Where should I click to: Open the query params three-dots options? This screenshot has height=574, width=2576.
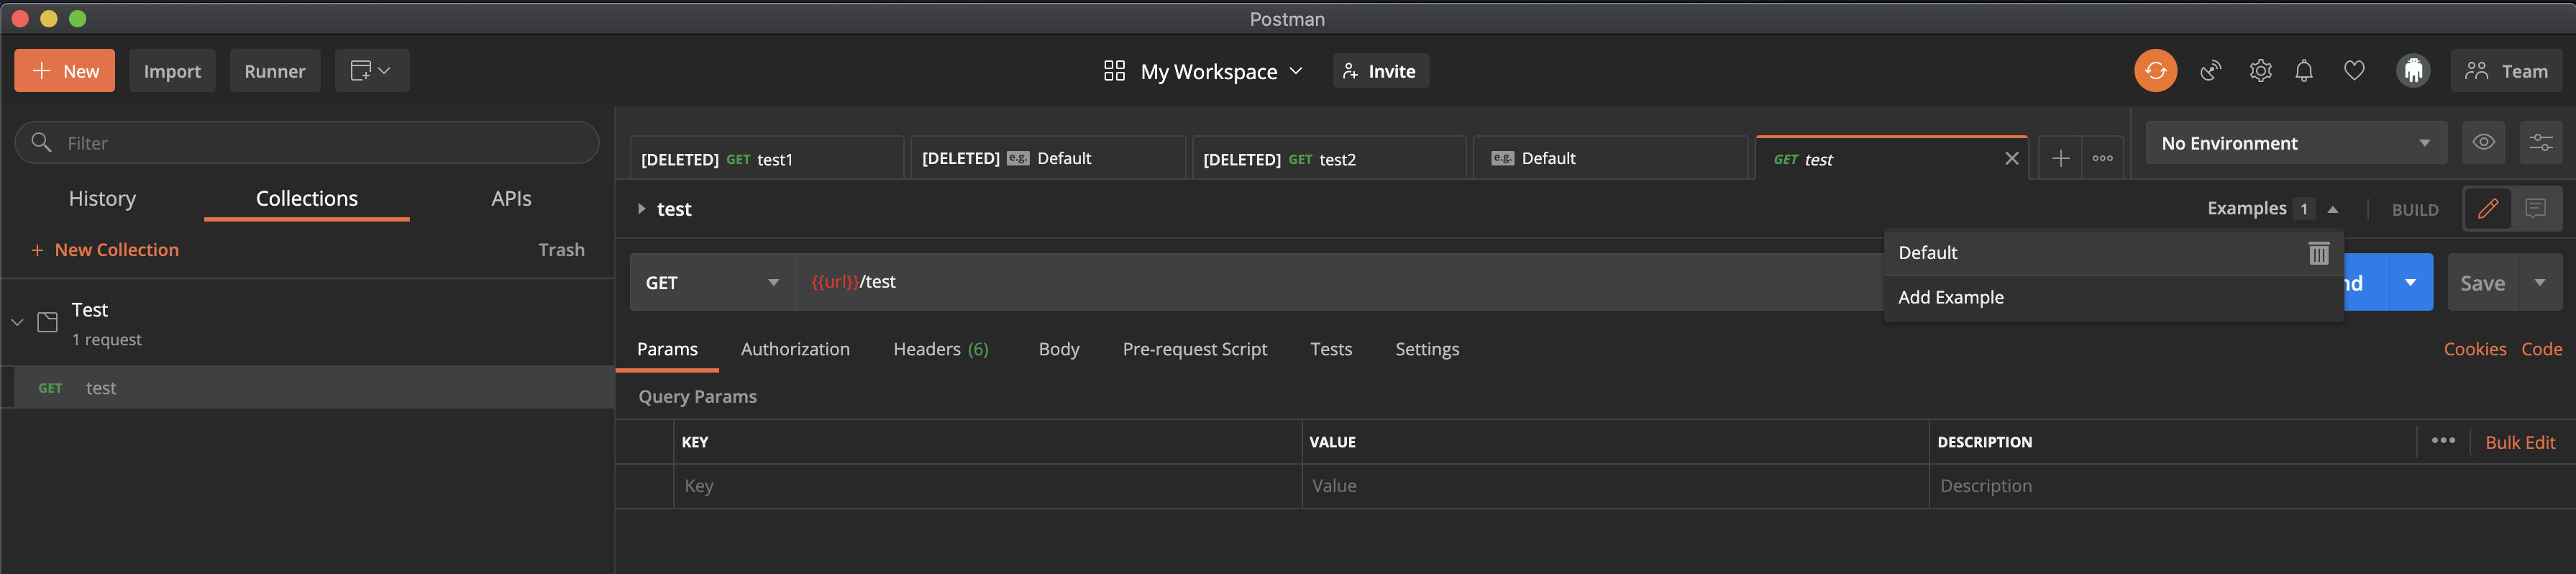pos(2442,441)
